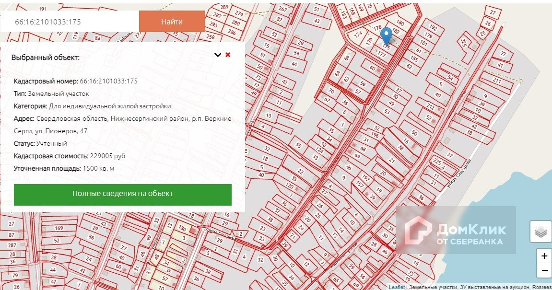This screenshot has width=552, height=290.
Task: Click parcel 77 on the right side
Action: point(503,54)
